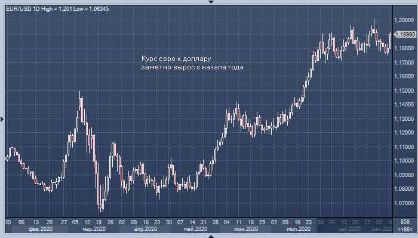Select the мар.2020 month label
Image resolution: width=418 pixels, height=238 pixels.
click(x=94, y=229)
